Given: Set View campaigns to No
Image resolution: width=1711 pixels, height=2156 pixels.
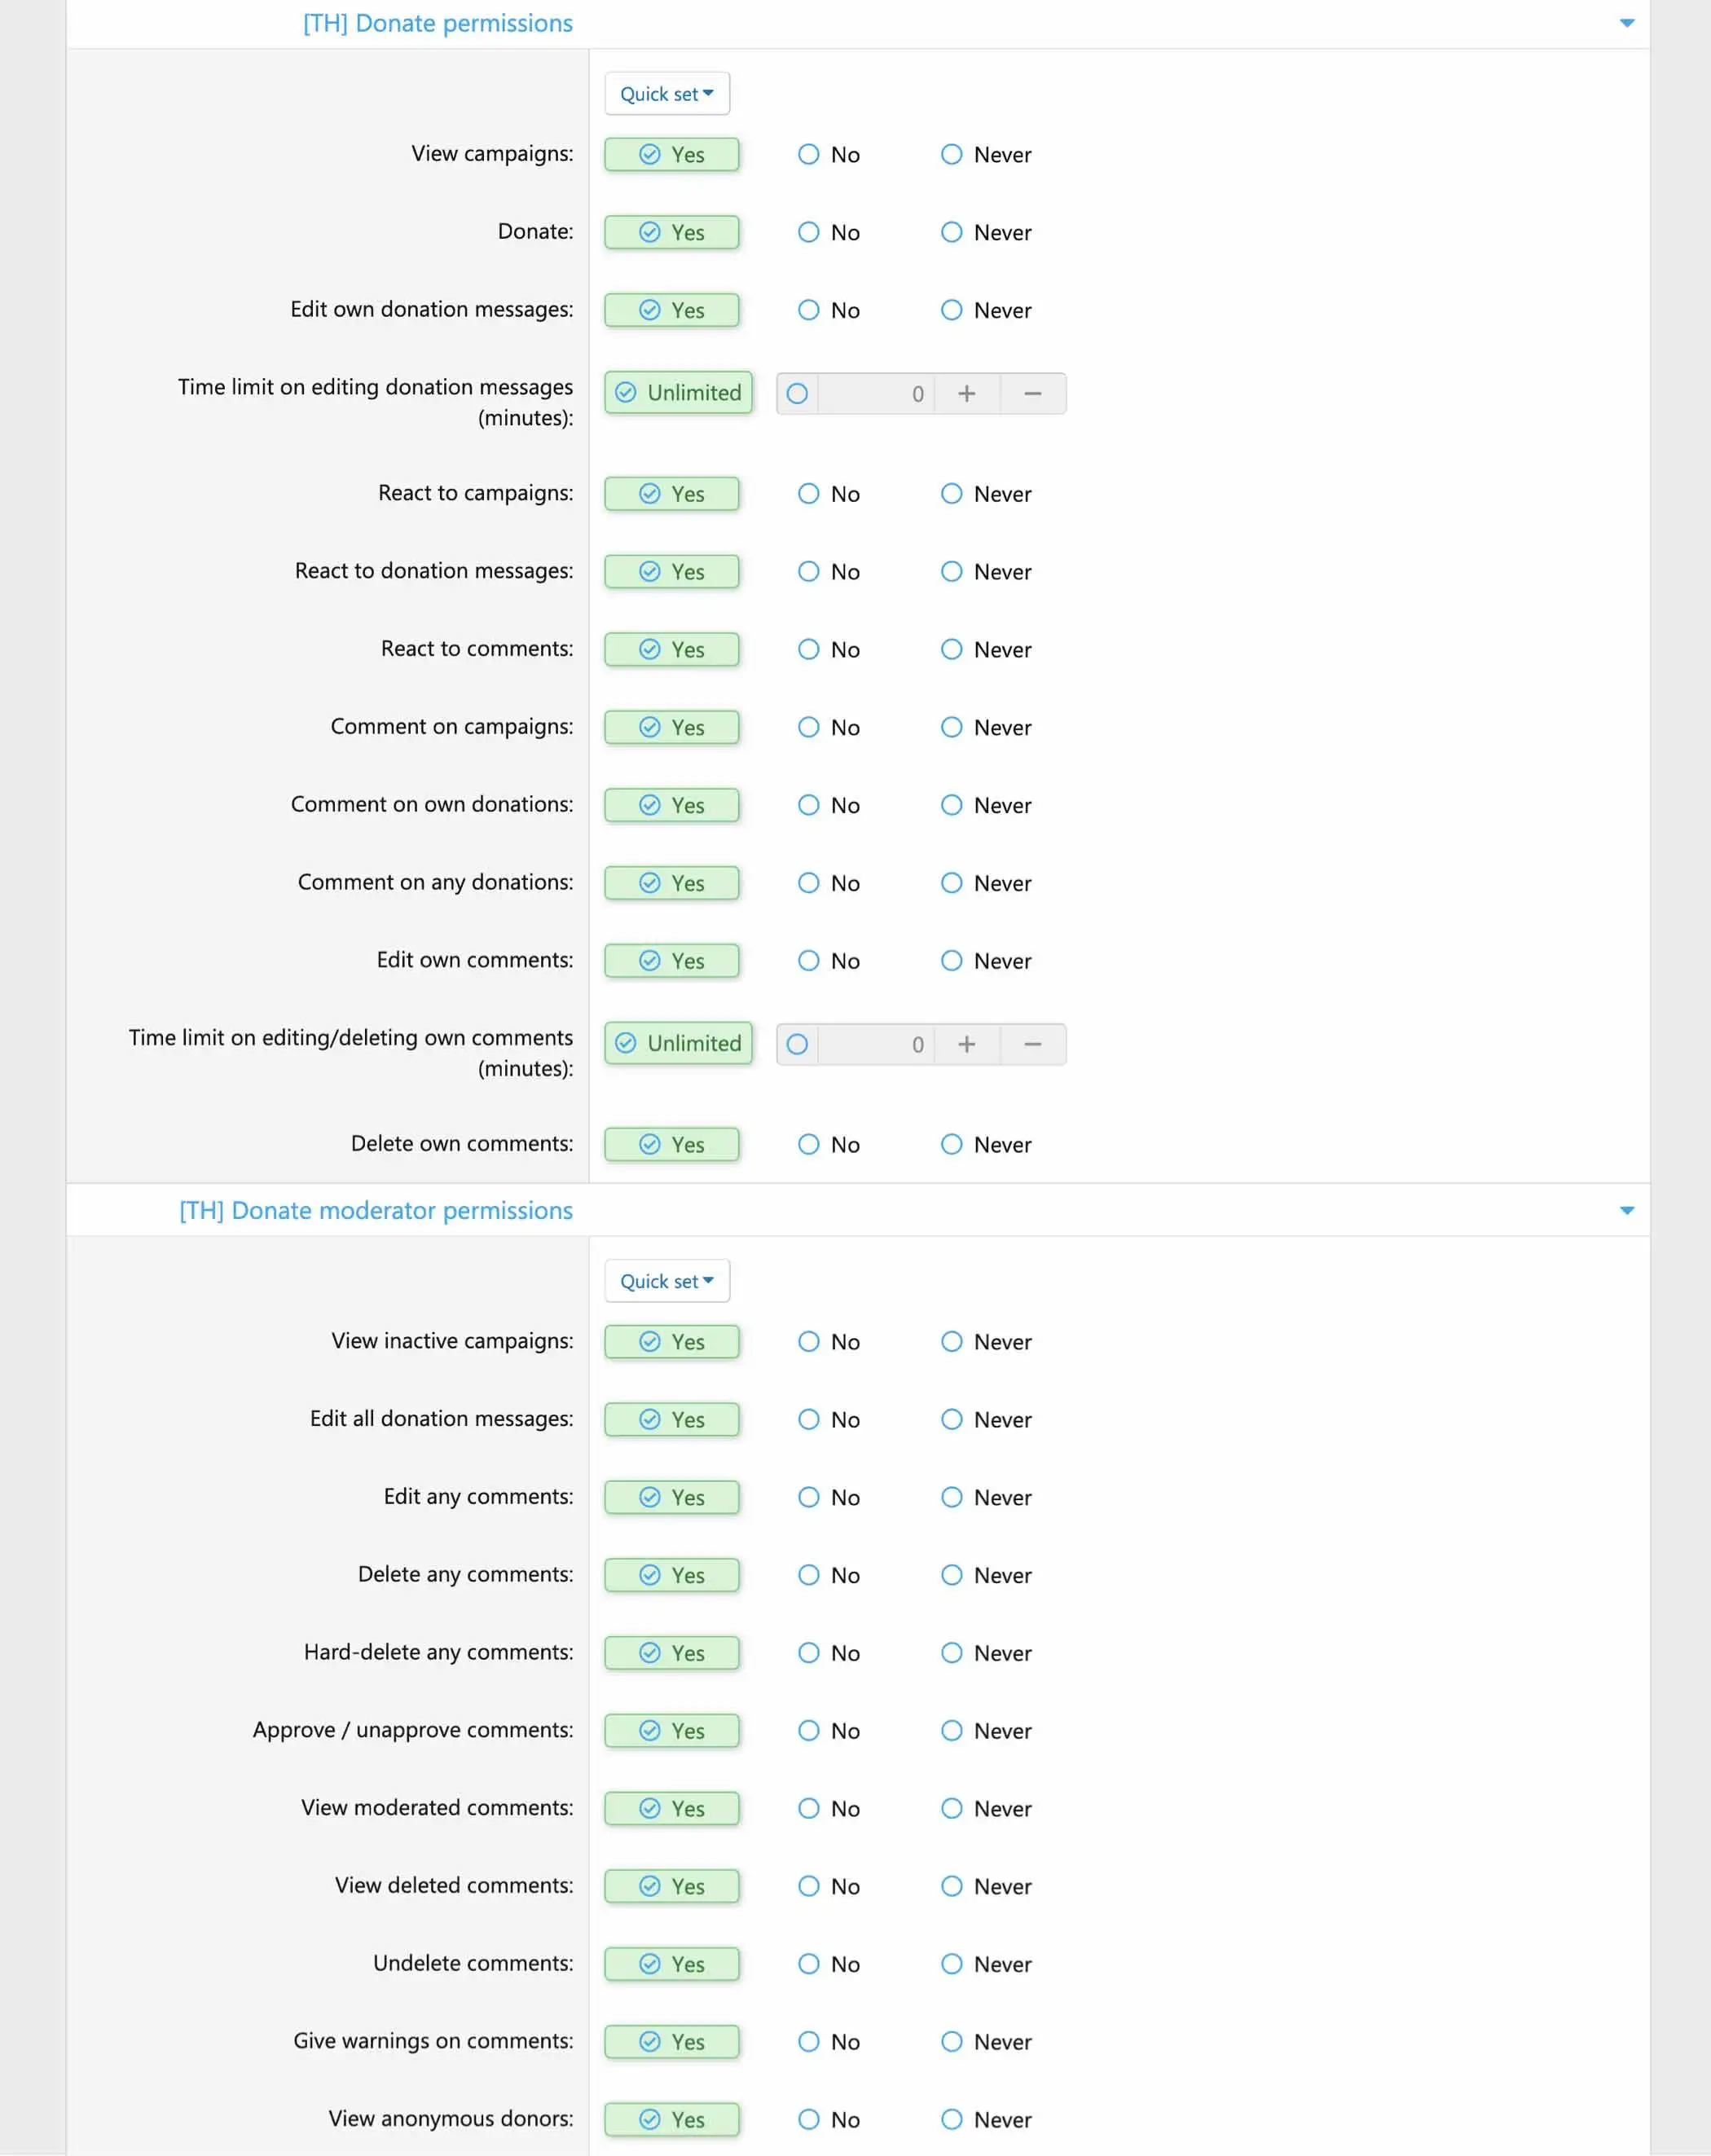Looking at the screenshot, I should click(x=809, y=154).
